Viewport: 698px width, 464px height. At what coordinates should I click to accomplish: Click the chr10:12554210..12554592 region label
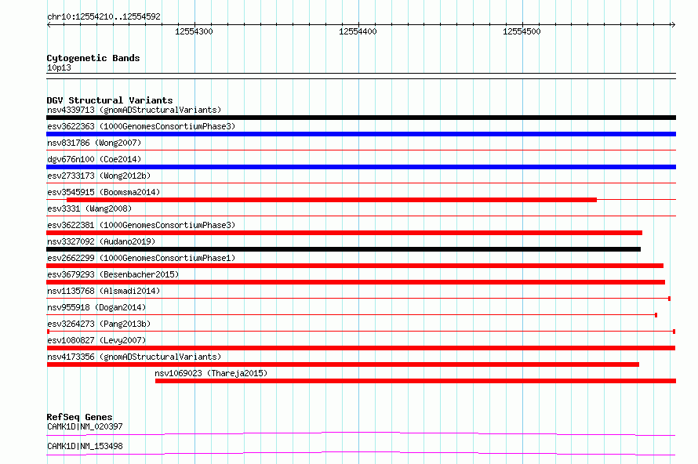coord(104,16)
